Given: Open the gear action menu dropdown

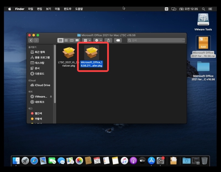Looking at the screenshot, I should (x=98, y=40).
